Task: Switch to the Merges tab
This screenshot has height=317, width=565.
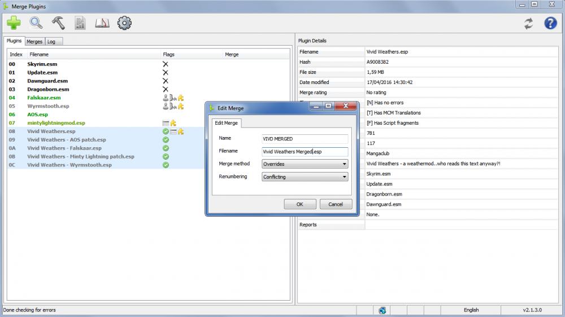Action: 34,42
